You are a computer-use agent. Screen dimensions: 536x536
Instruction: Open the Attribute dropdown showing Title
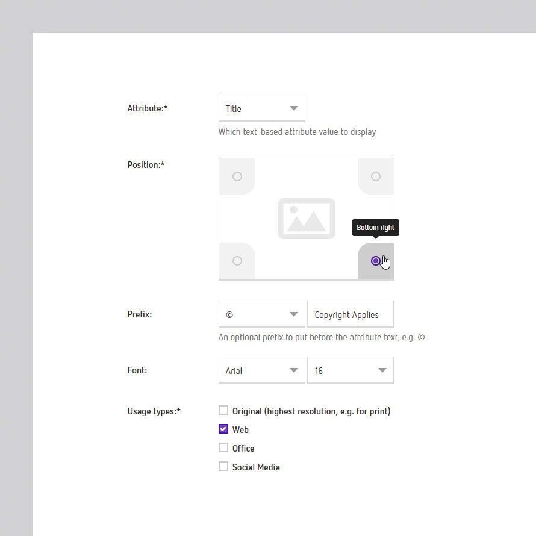point(261,108)
